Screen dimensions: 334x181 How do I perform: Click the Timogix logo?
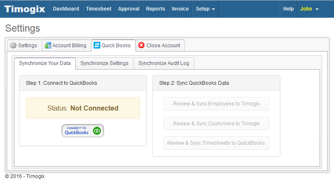(x=25, y=9)
